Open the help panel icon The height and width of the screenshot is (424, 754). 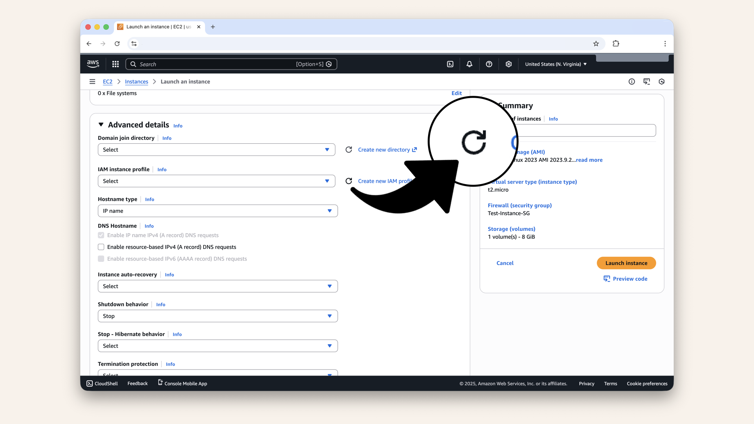point(489,64)
